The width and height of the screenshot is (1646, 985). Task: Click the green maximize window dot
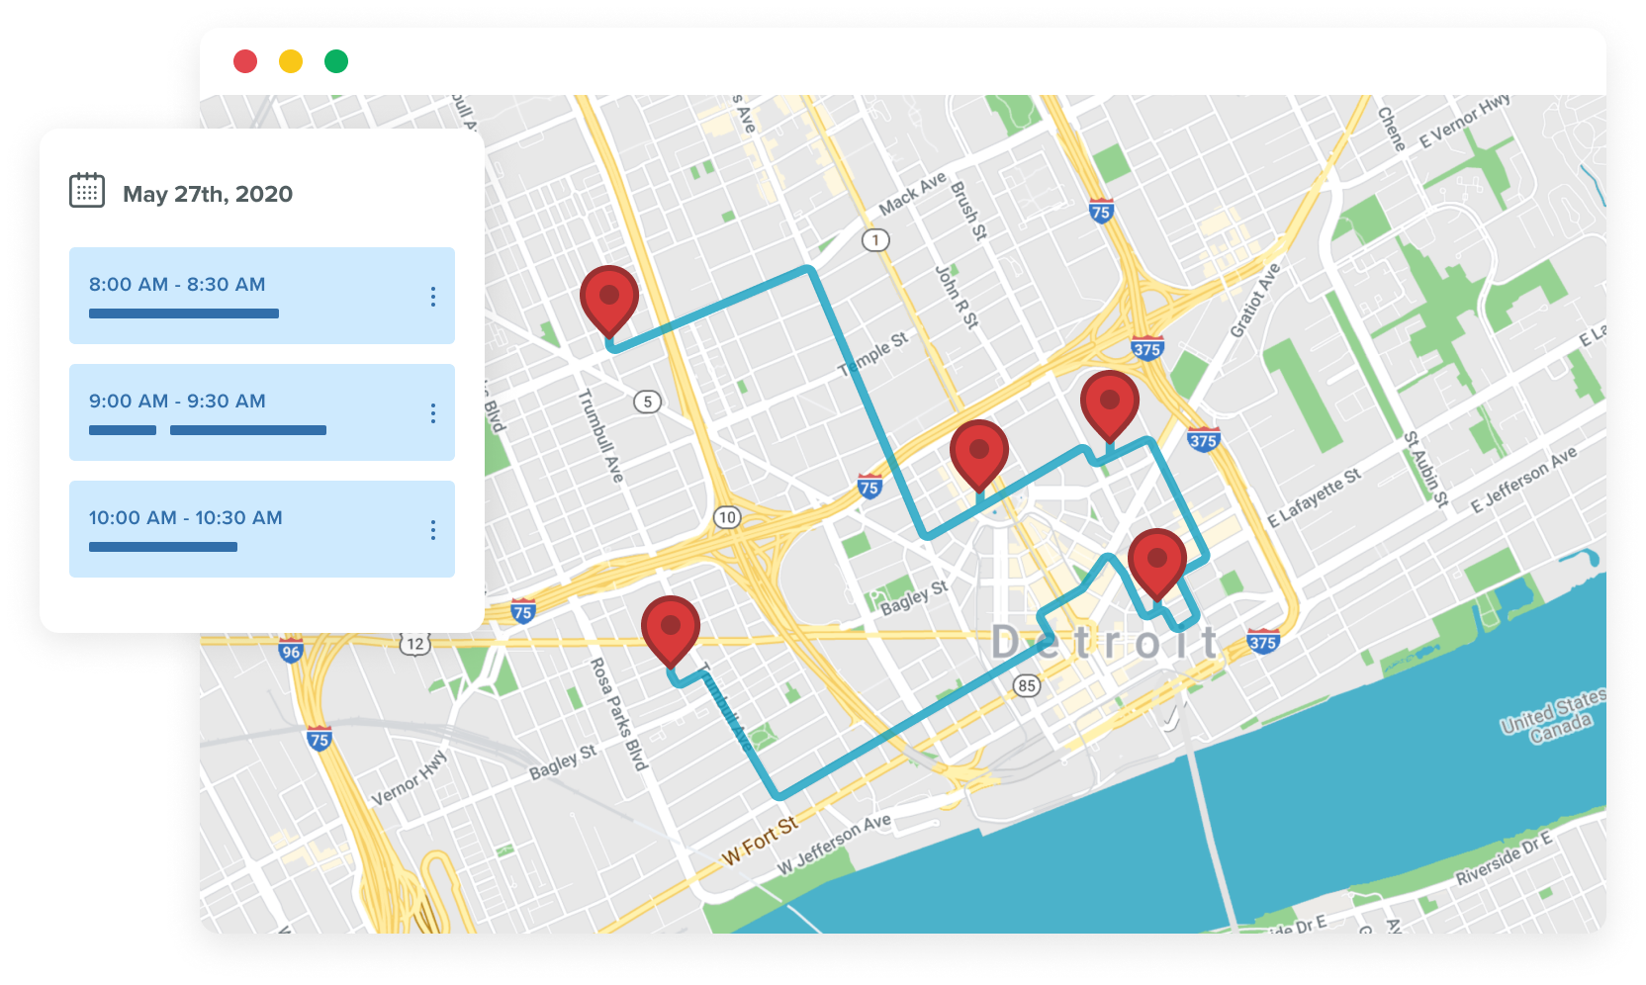click(x=336, y=61)
